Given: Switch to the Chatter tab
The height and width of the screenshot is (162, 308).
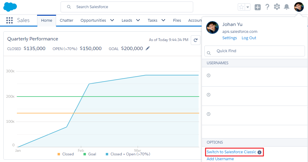Looking at the screenshot, I should point(67,20).
